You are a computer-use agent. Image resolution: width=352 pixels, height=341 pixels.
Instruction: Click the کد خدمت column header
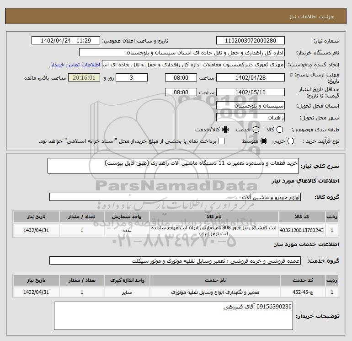(x=303, y=280)
